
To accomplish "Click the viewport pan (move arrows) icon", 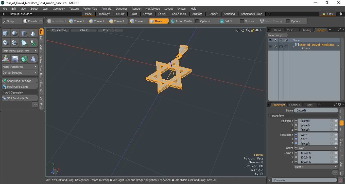I will 238,30.
